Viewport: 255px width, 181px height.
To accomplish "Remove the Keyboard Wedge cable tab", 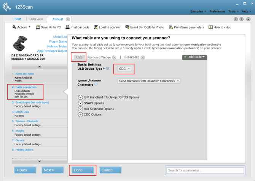I will coord(114,58).
